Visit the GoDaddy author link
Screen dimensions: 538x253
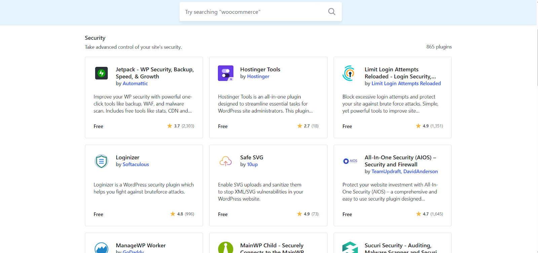click(x=133, y=252)
